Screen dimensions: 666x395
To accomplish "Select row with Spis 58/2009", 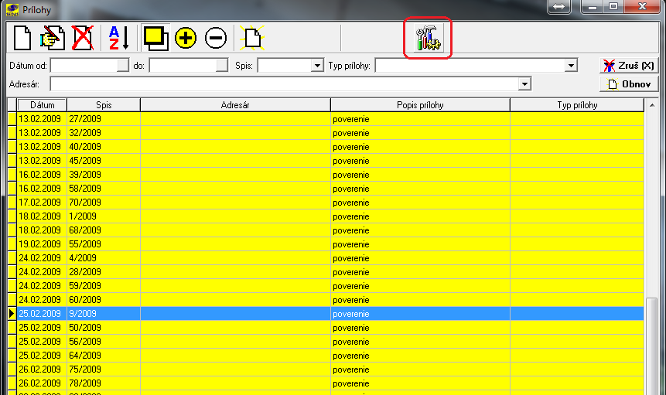I will pos(326,189).
